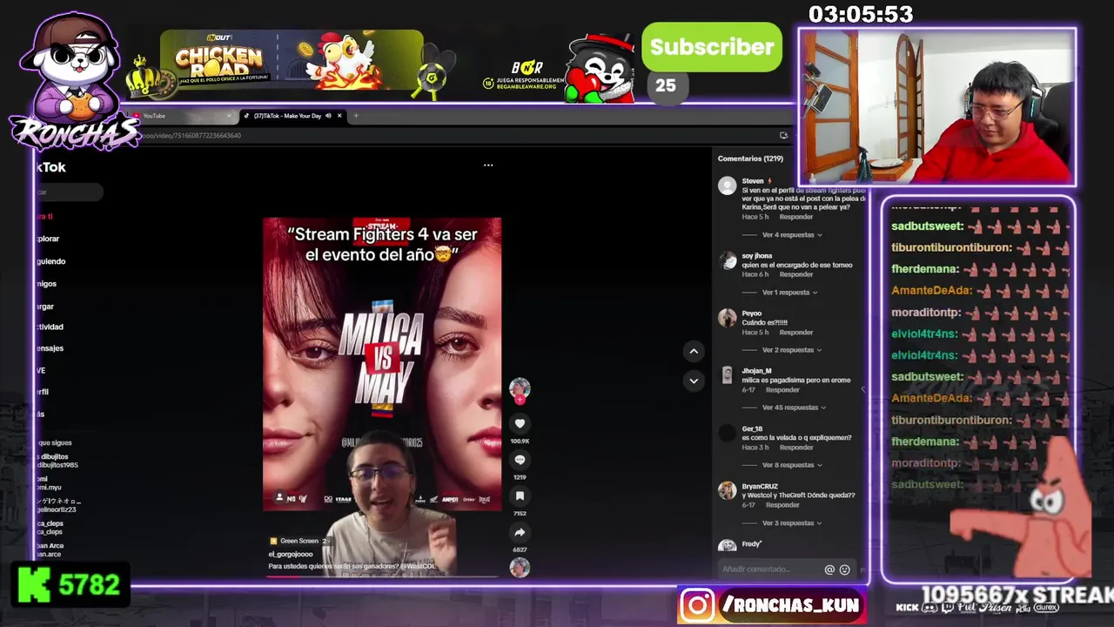The width and height of the screenshot is (1114, 627).
Task: Reply to Peyoo's comment with Responder
Action: click(x=796, y=333)
